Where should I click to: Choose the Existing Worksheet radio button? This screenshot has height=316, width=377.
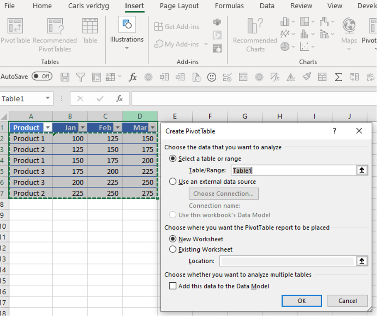(x=173, y=249)
